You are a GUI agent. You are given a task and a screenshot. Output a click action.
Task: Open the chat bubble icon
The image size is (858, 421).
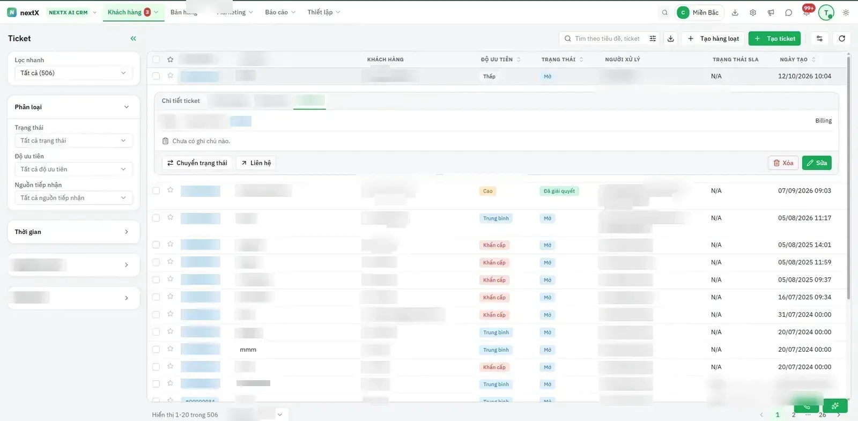788,12
